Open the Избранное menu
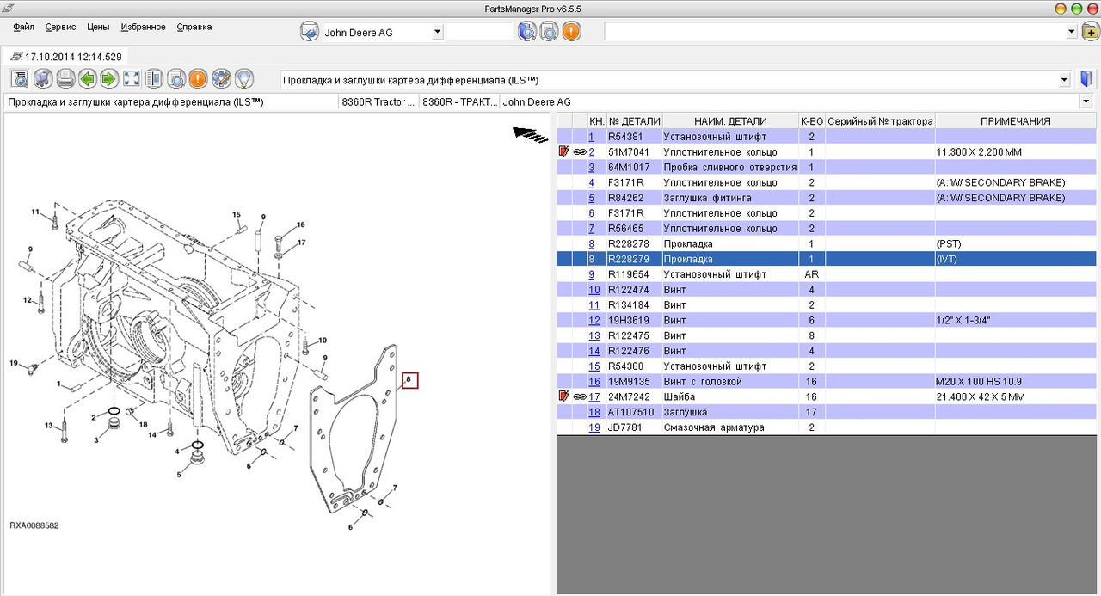 (x=143, y=27)
